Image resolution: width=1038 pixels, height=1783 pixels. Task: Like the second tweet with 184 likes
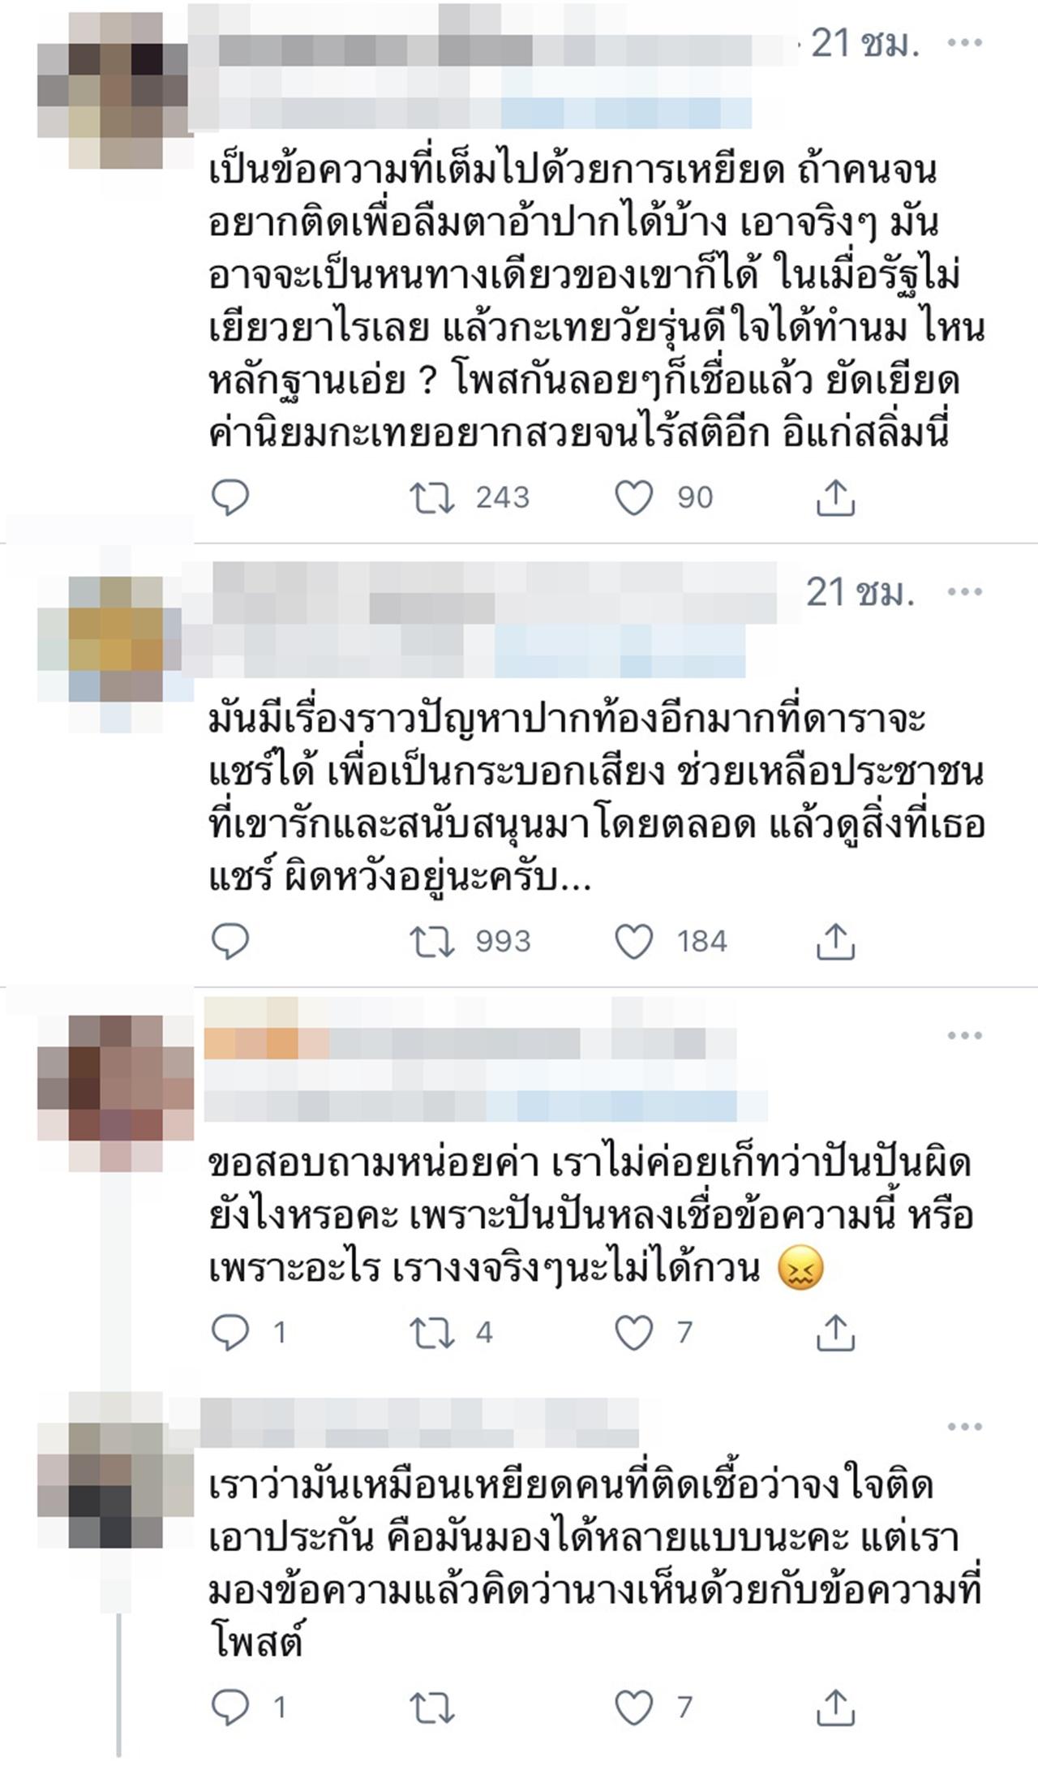[634, 941]
